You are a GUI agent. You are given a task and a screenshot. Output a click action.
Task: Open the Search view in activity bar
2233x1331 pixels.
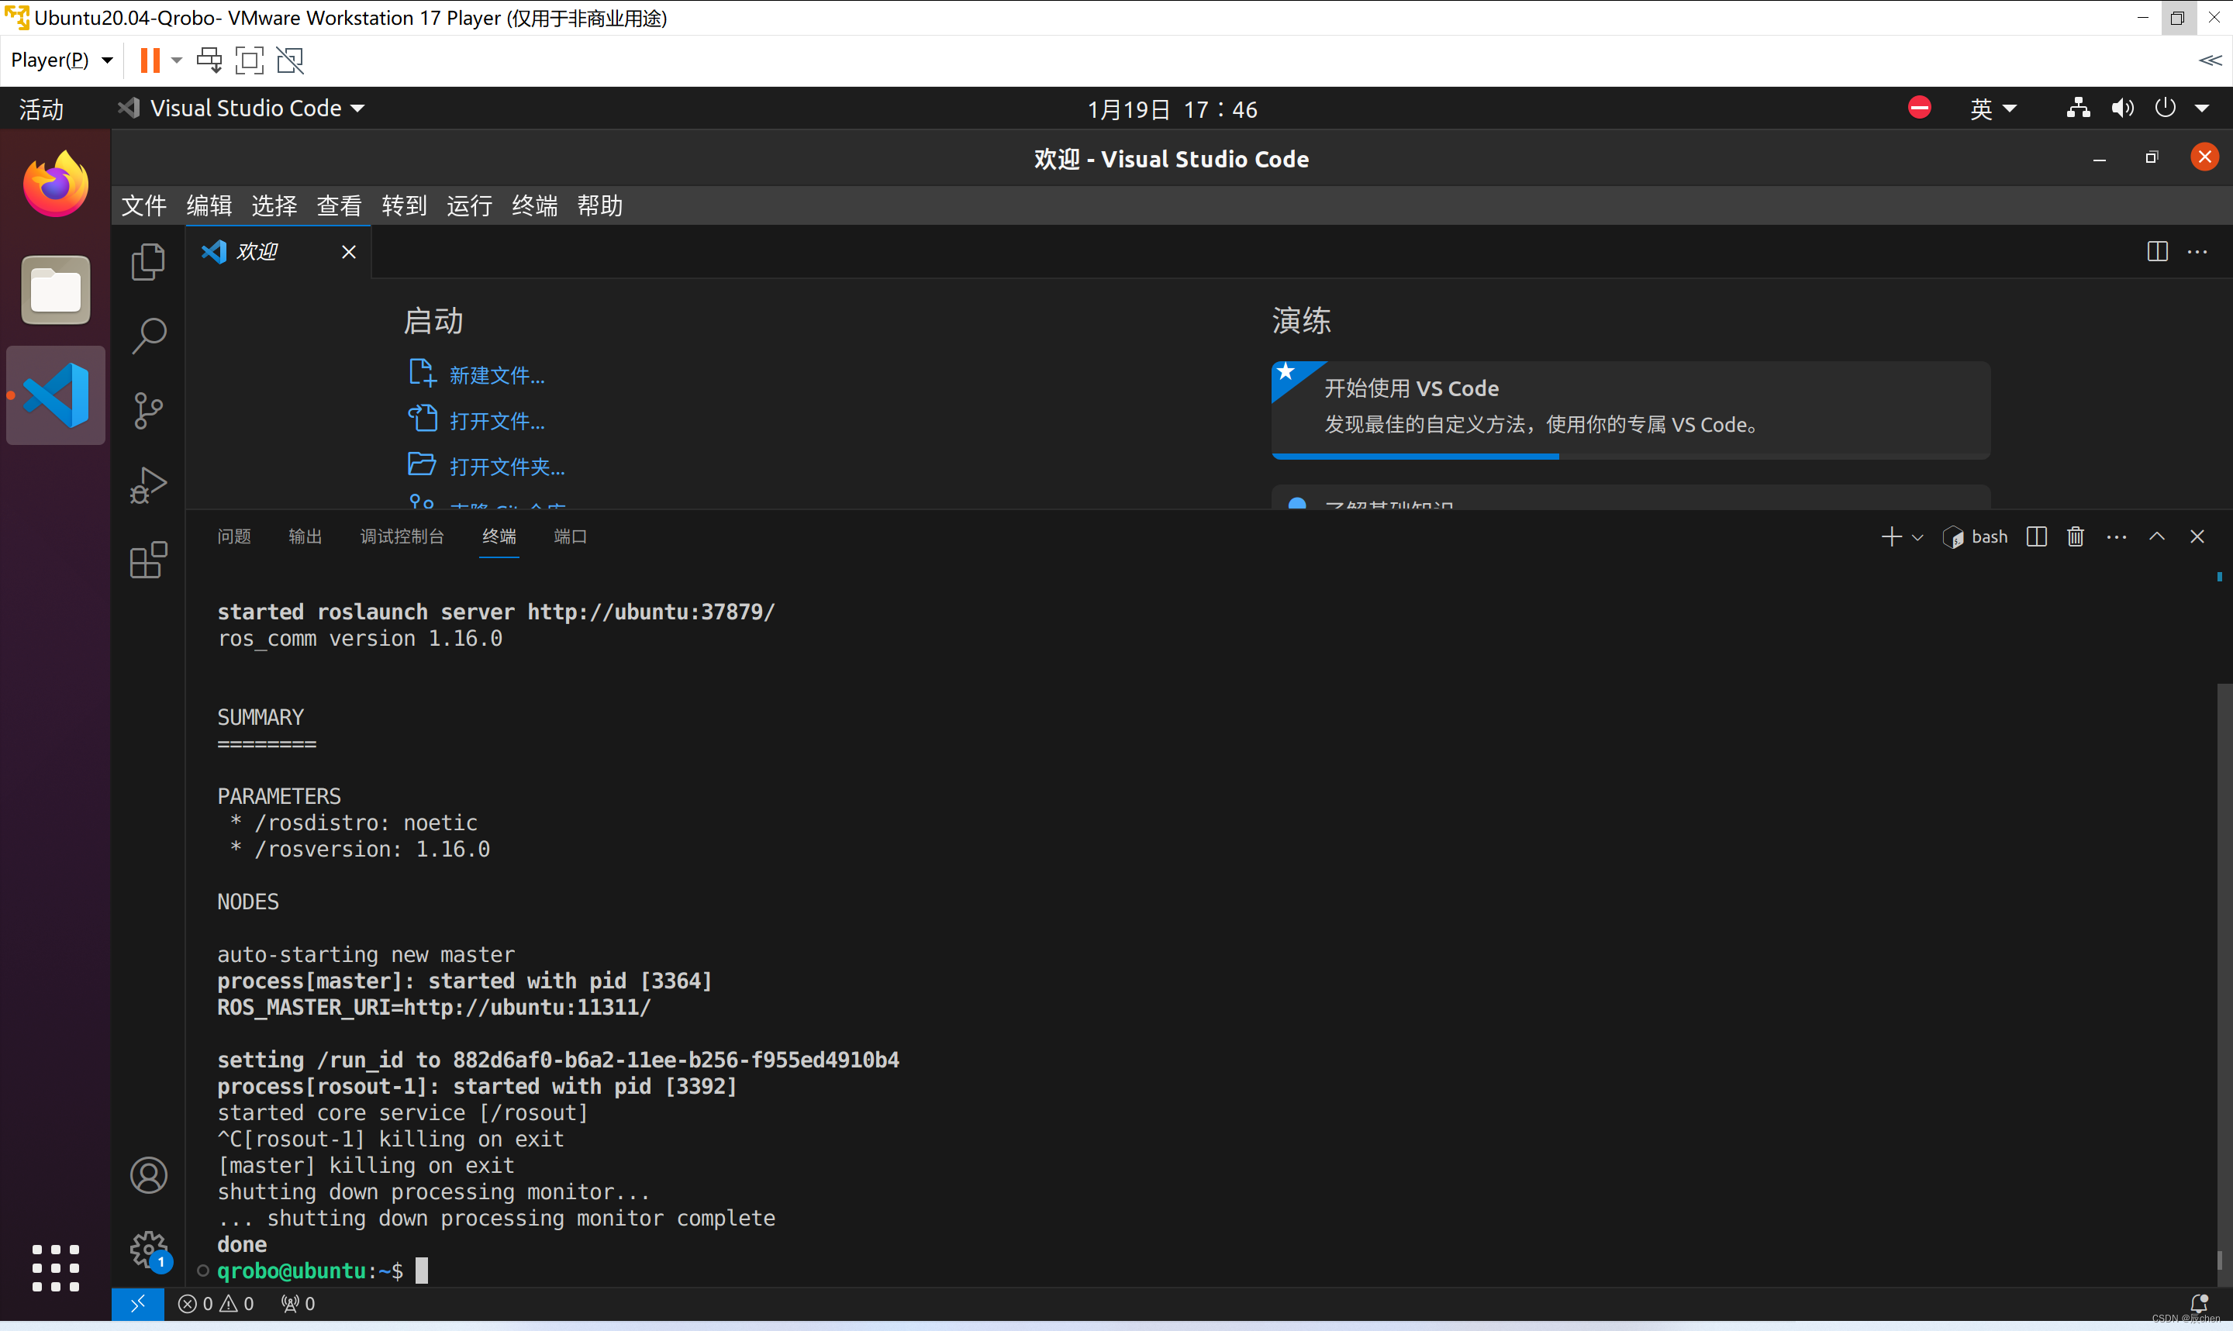148,336
